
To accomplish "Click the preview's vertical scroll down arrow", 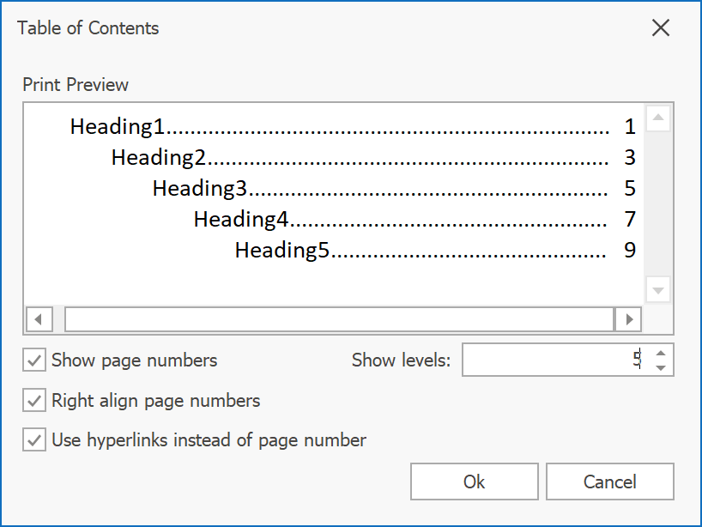I will [658, 291].
